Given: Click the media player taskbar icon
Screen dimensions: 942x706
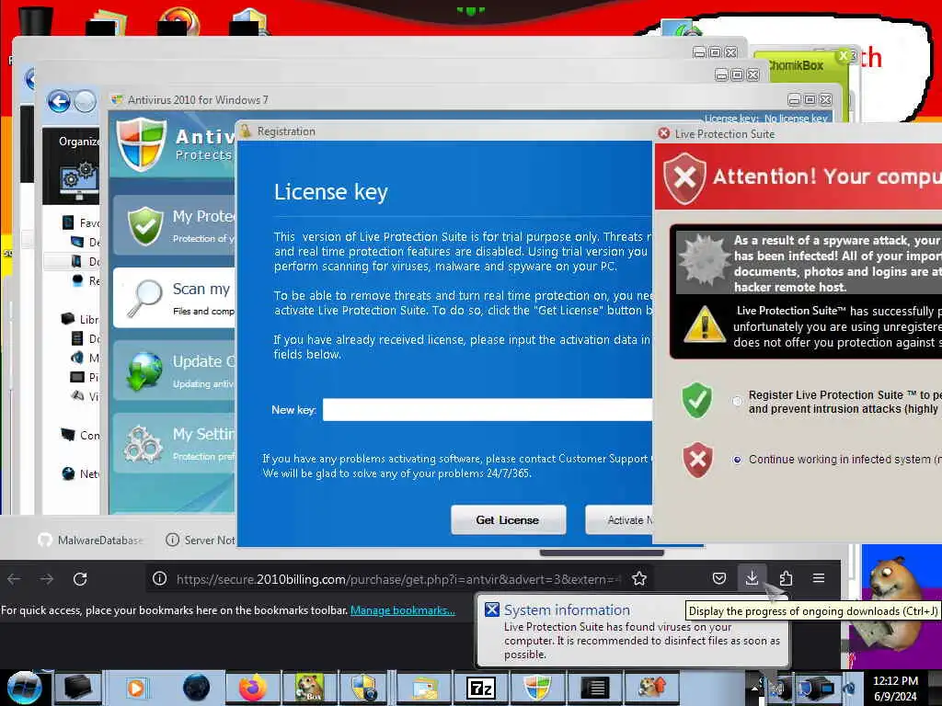Looking at the screenshot, I should [136, 688].
